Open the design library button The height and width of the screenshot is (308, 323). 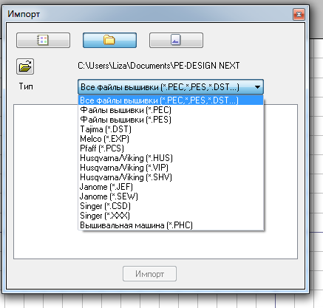[43, 40]
